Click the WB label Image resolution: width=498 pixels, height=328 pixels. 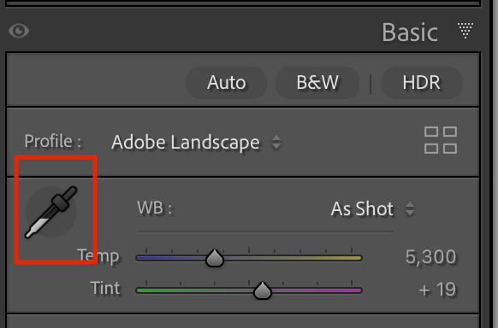coord(154,208)
